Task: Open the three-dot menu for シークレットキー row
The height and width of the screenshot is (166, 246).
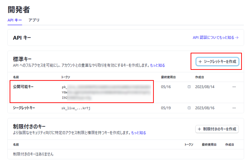Action: pos(234,108)
